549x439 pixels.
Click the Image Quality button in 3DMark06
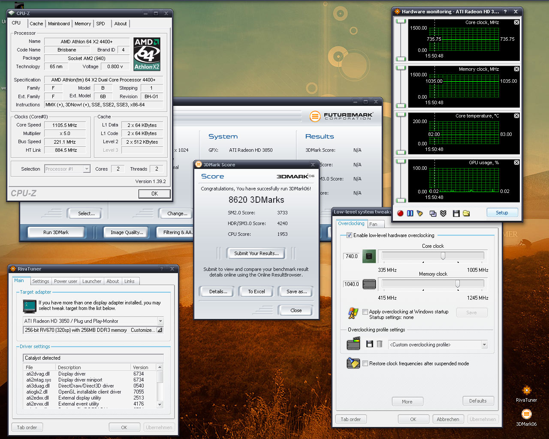tap(127, 232)
